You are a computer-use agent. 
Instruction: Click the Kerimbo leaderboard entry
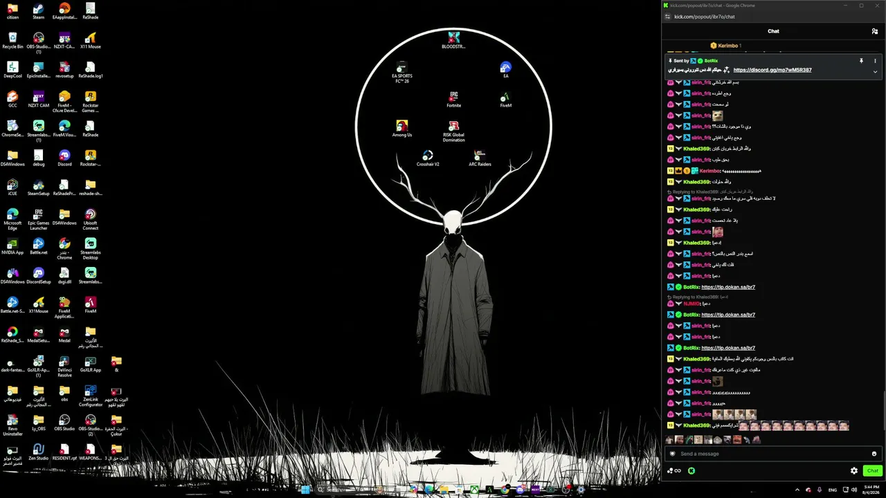726,46
